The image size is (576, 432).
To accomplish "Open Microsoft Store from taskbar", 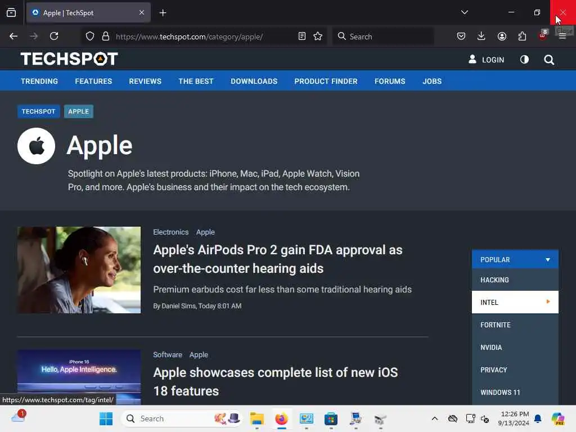I will pos(331,418).
